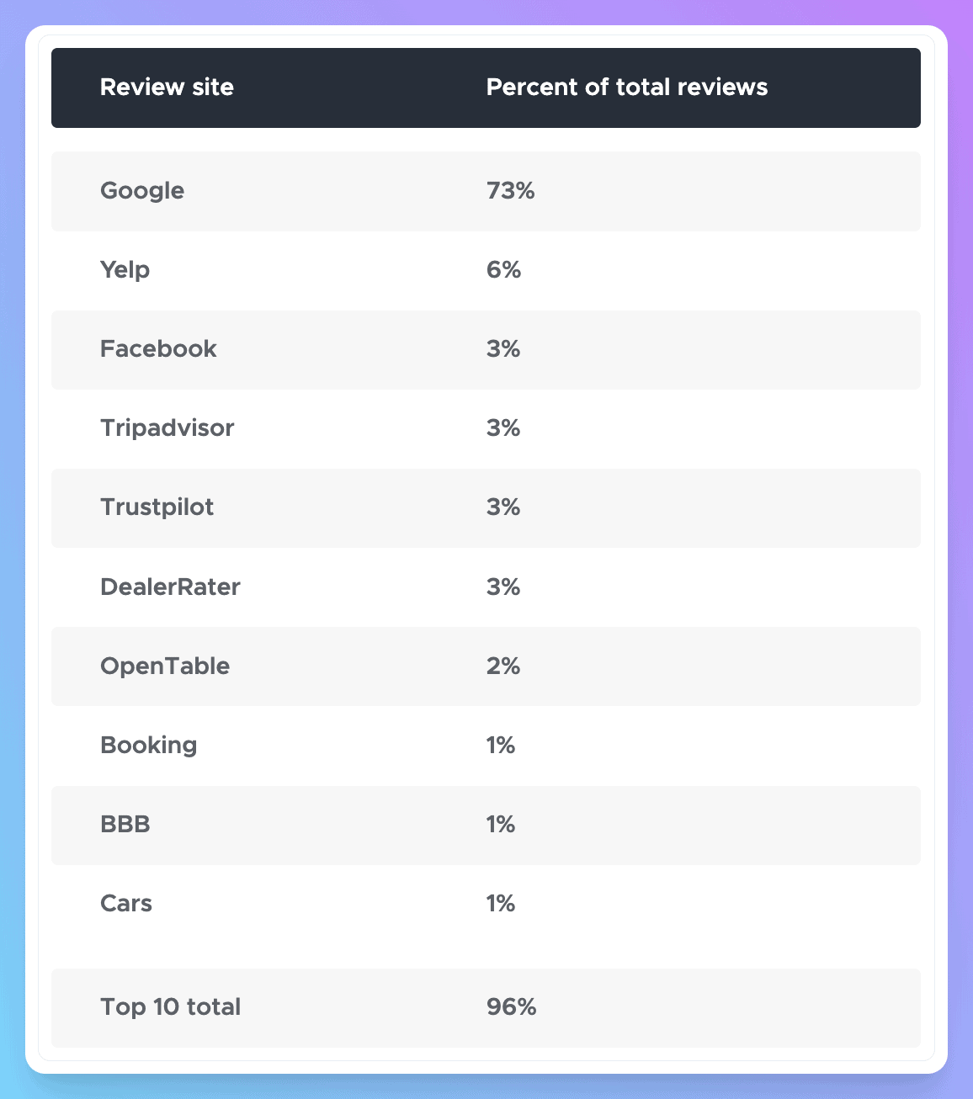Screen dimensions: 973x1099
Task: Click the 96% total value
Action: pyautogui.click(x=511, y=1007)
